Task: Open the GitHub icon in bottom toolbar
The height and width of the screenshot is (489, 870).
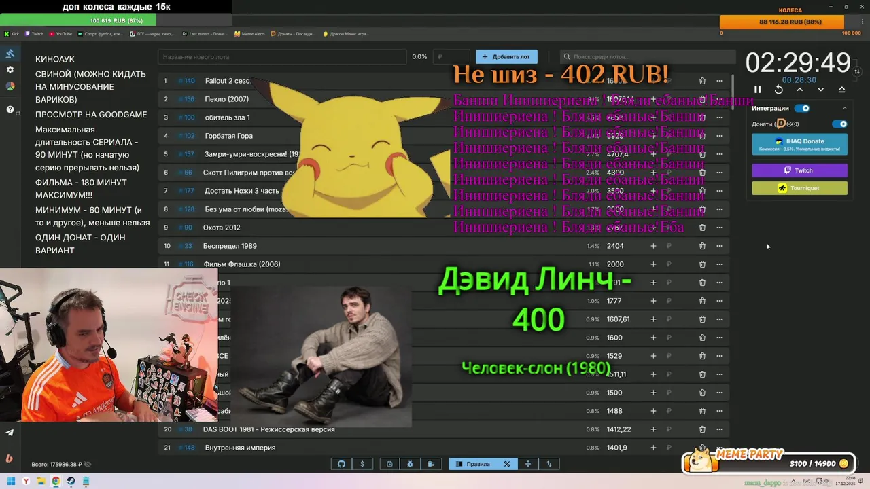Action: 342,464
